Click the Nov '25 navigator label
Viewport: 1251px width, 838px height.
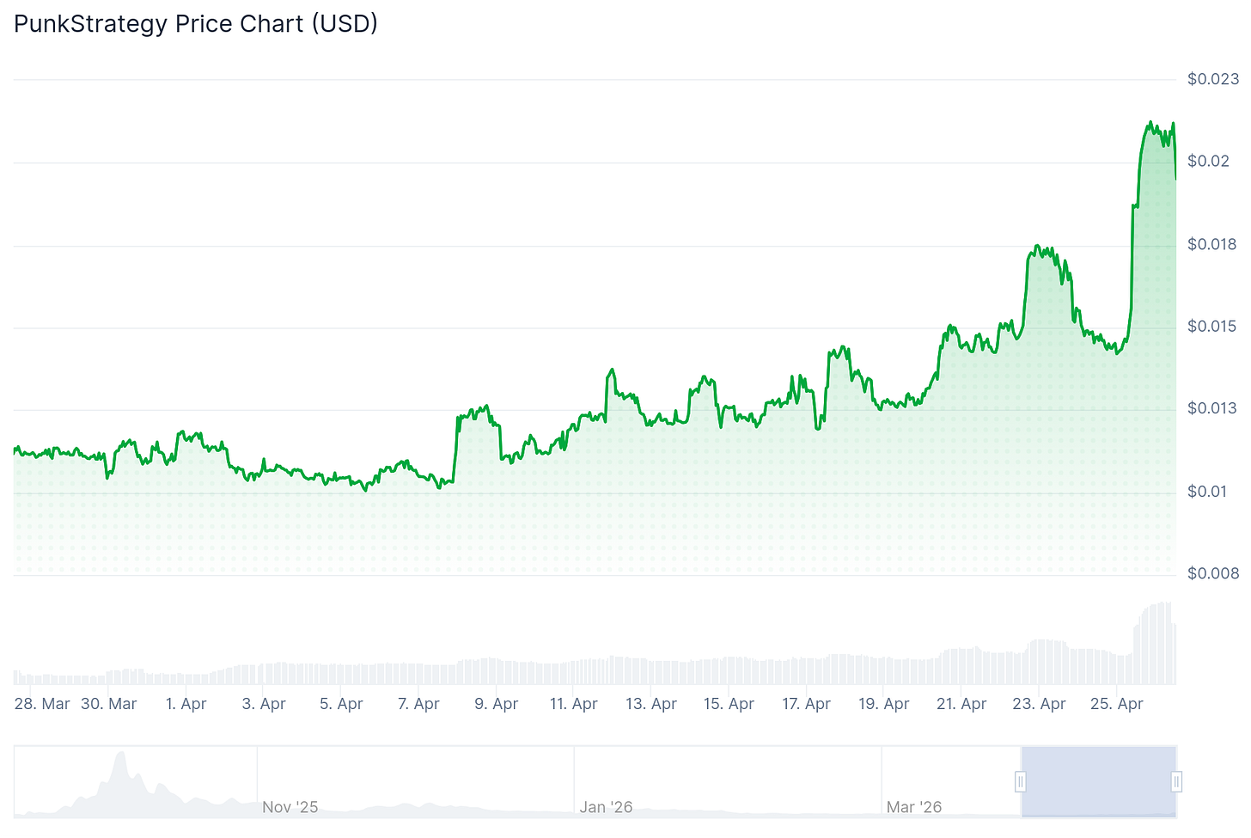point(290,807)
